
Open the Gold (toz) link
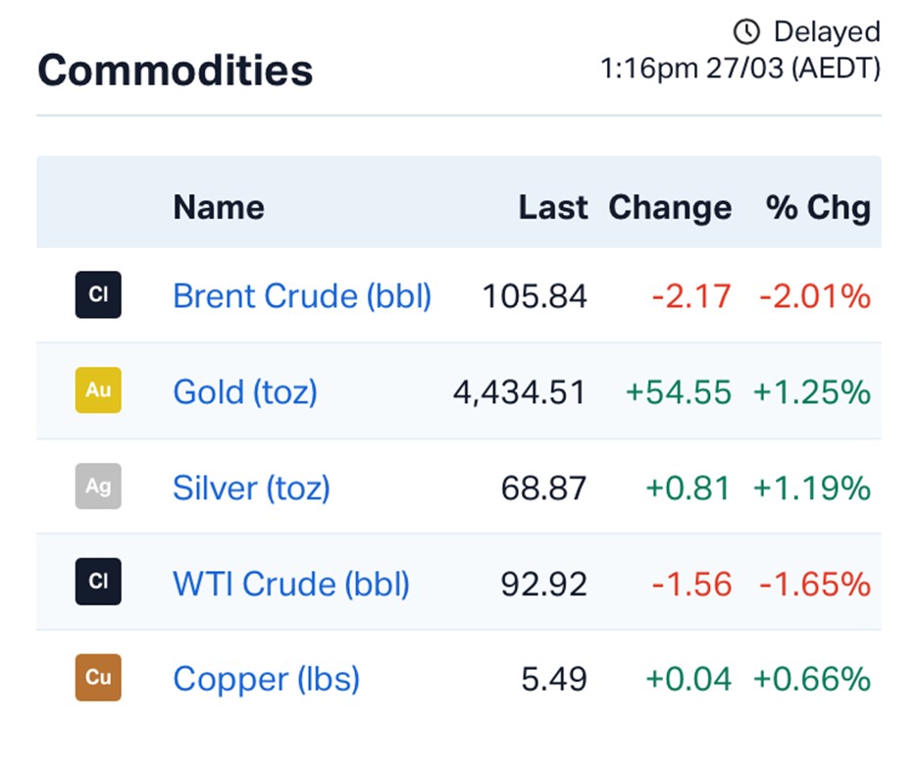[x=245, y=391]
